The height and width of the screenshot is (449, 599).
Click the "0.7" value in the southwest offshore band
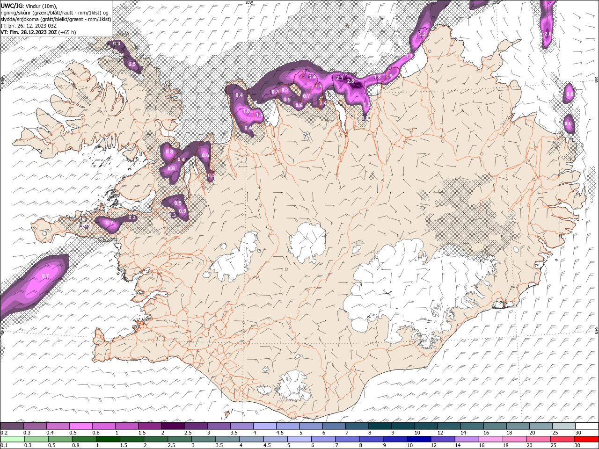(x=45, y=276)
